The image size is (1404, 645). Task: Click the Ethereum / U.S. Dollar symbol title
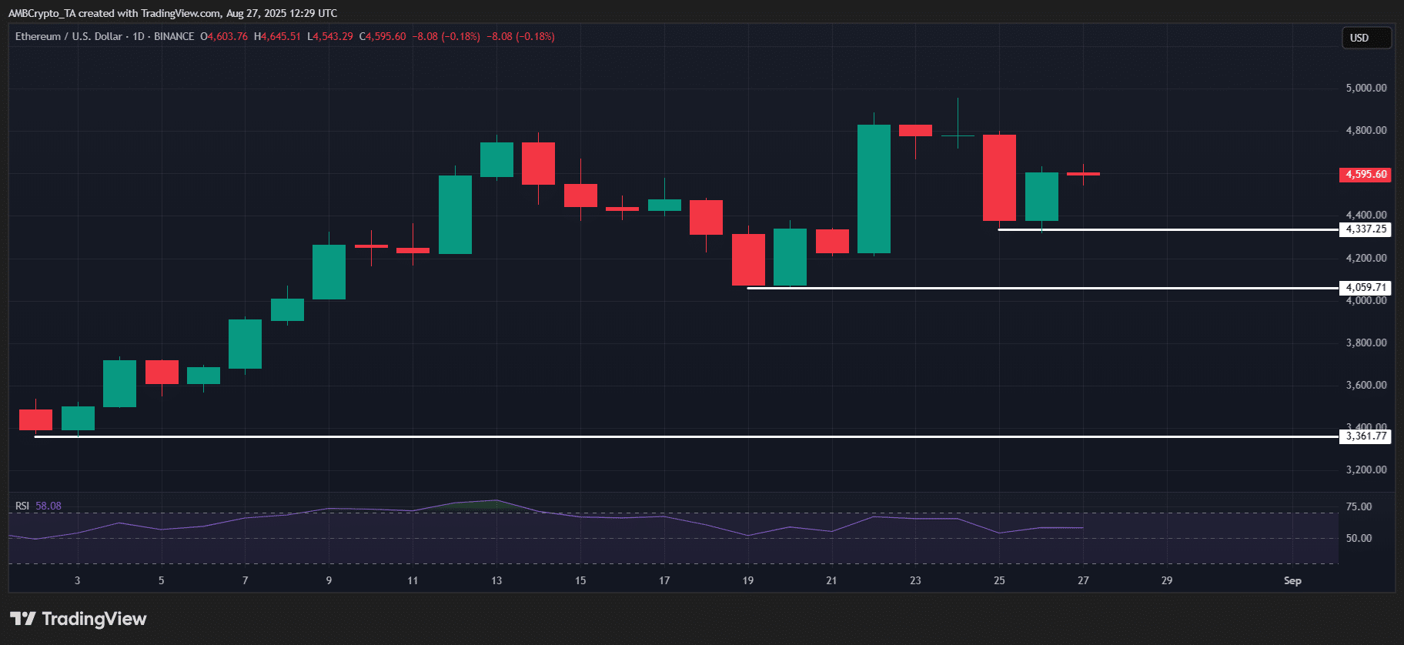click(x=69, y=36)
